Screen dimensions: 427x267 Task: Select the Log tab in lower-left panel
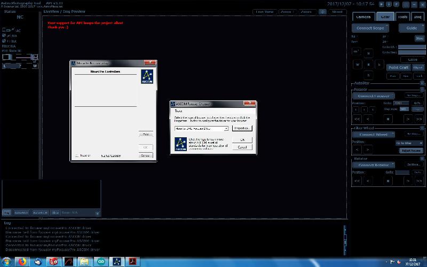(x=7, y=213)
